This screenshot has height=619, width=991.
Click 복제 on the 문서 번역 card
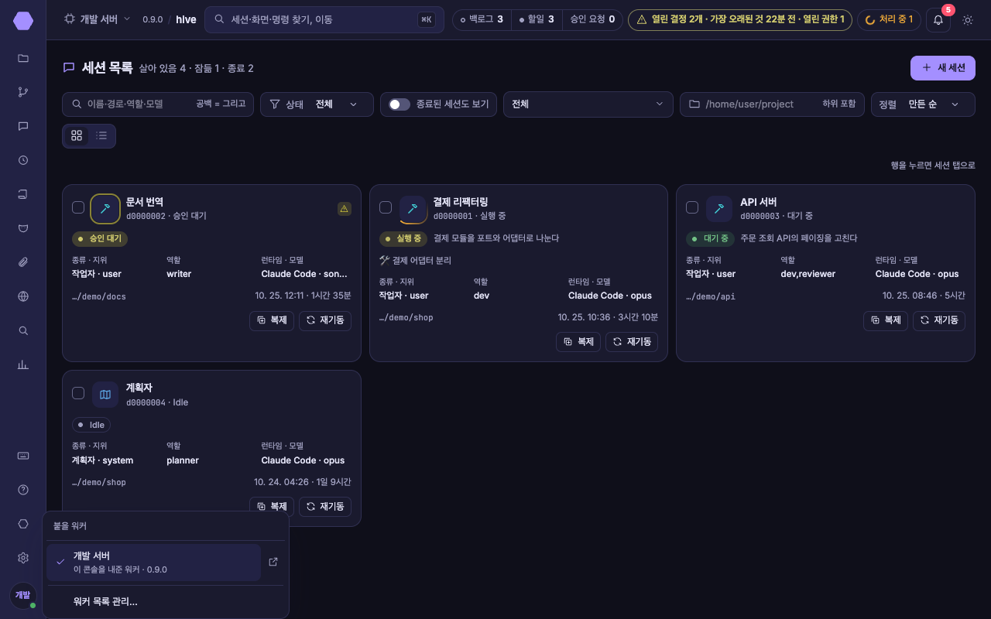pos(272,320)
